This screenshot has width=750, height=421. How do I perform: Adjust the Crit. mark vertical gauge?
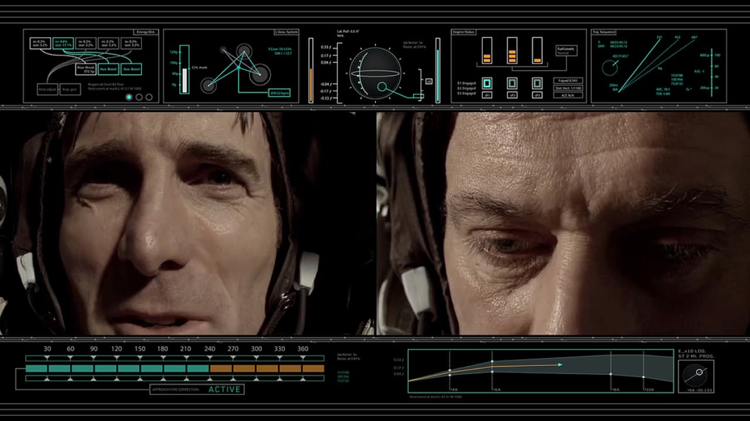(185, 69)
